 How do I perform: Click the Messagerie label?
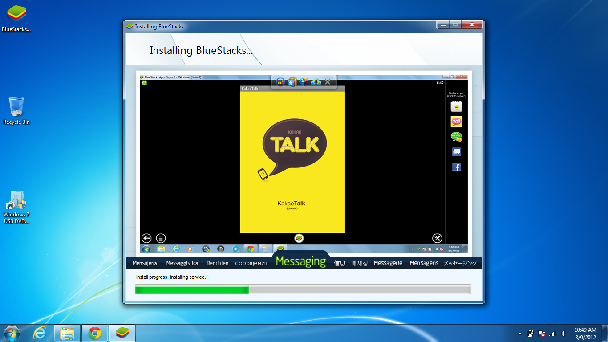pyautogui.click(x=388, y=263)
